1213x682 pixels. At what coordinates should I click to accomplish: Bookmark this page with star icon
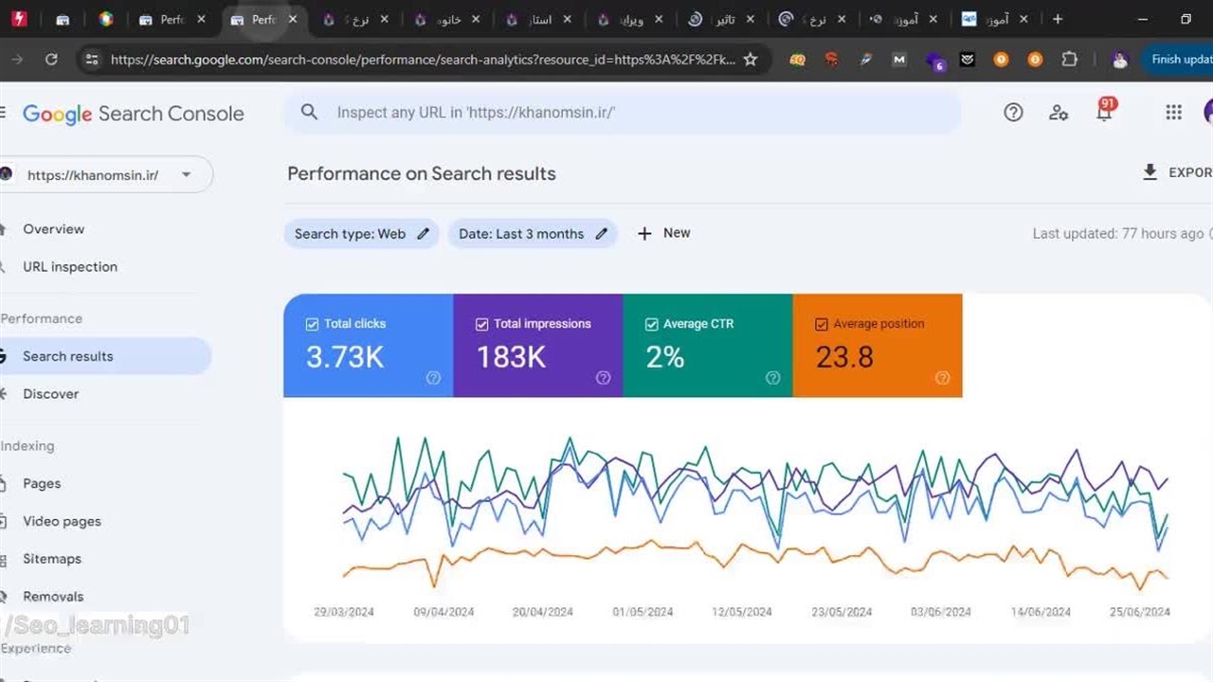(x=751, y=60)
